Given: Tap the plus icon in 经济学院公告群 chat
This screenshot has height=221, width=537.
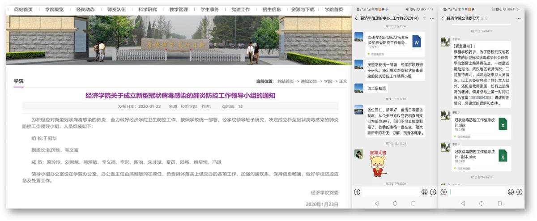Looking at the screenshot, I should click(520, 192).
